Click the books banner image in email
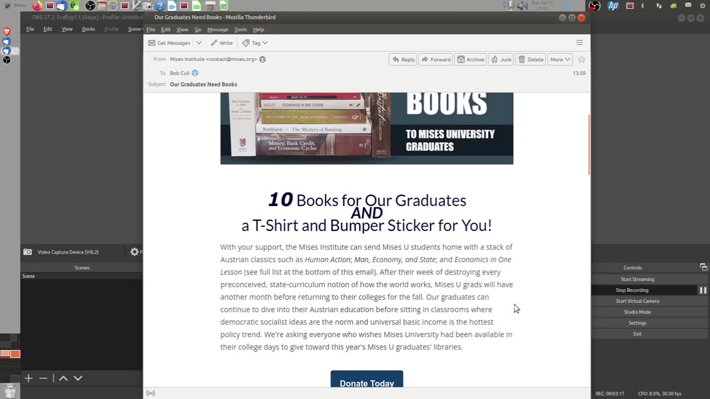The height and width of the screenshot is (399, 710). click(367, 129)
